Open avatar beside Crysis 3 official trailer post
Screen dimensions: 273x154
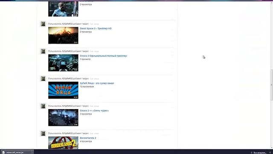43,51
